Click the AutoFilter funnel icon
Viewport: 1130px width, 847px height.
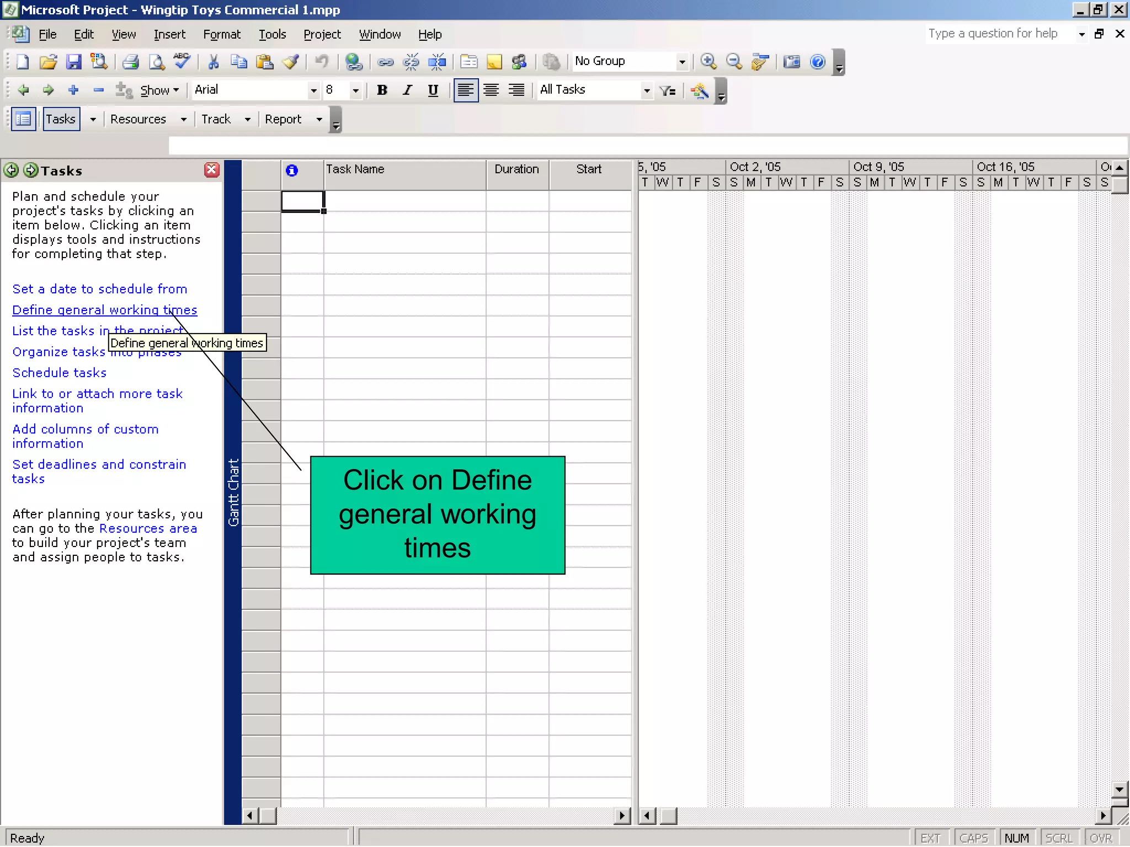[x=668, y=90]
